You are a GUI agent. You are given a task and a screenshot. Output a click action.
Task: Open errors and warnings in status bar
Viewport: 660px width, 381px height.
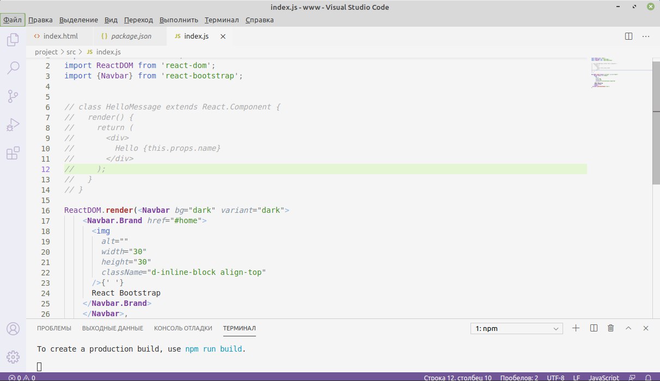coord(22,377)
